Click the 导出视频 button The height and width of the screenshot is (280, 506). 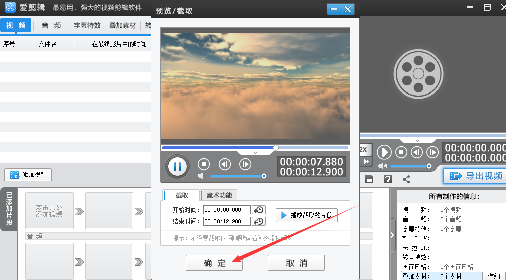[475, 176]
